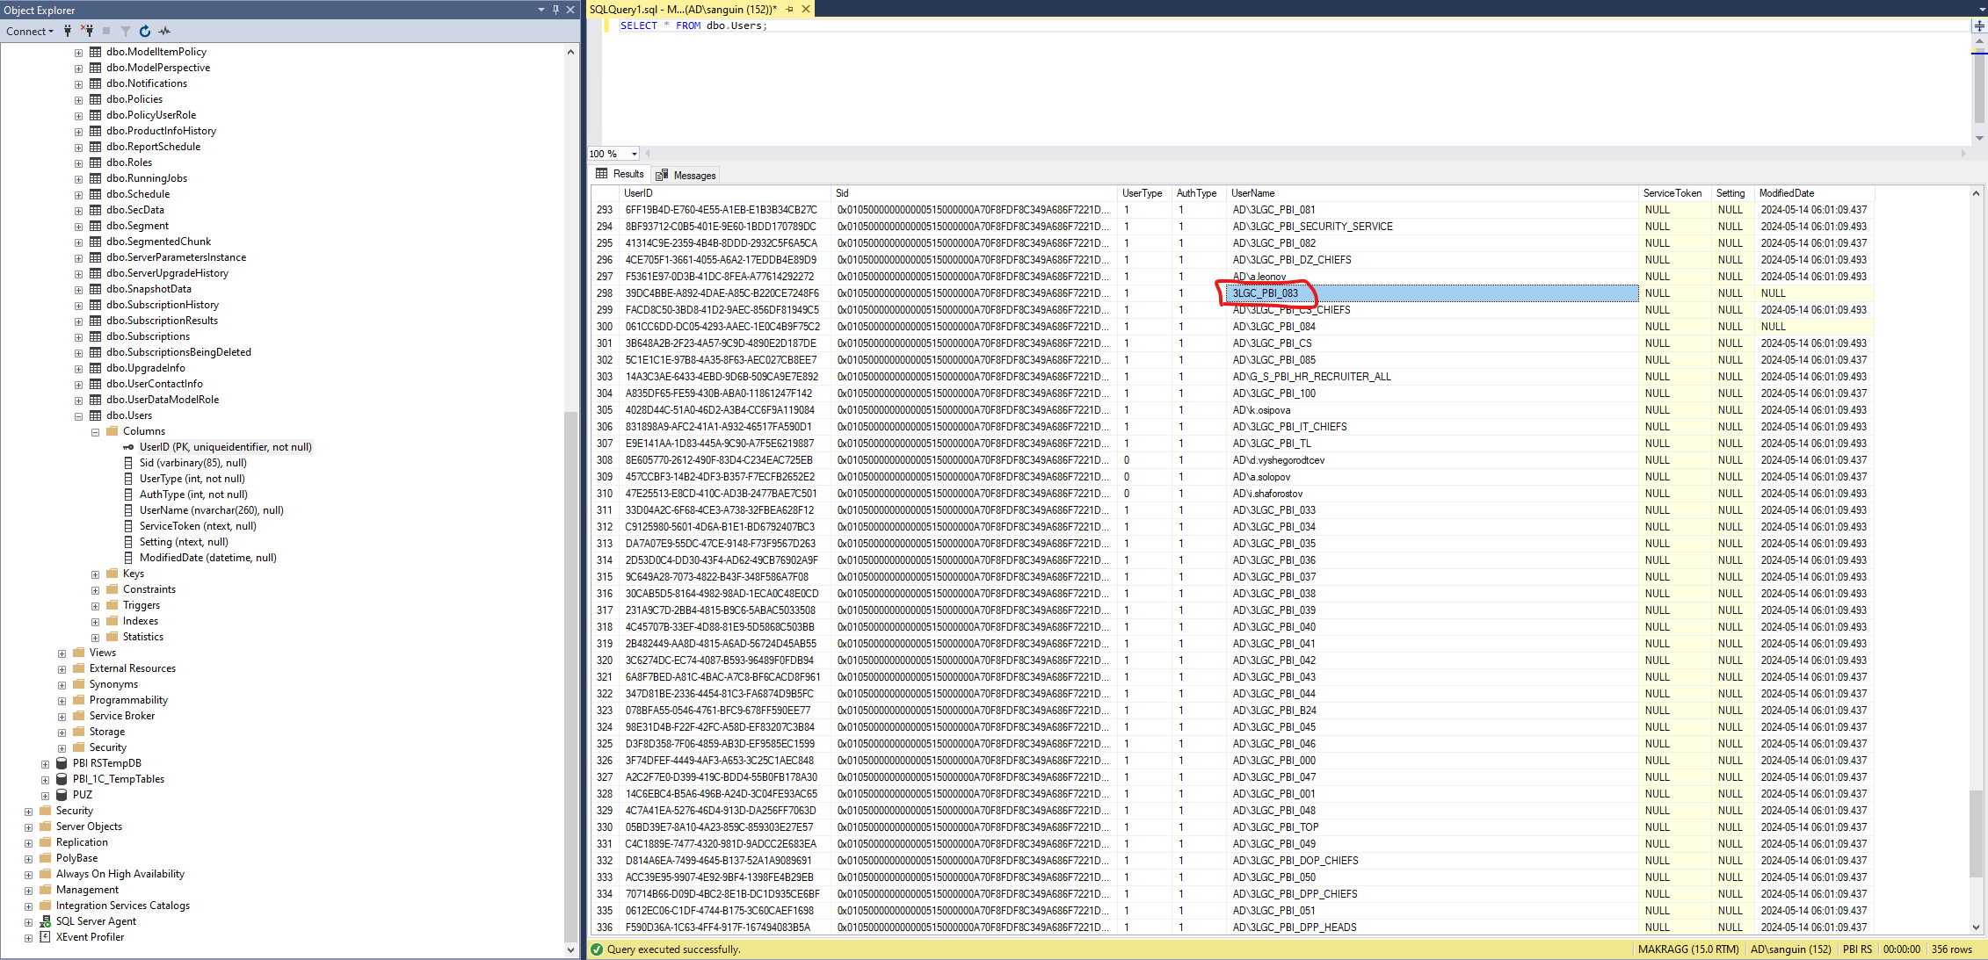This screenshot has width=1988, height=960.
Task: Collapse the dbo.Users table node
Action: 78,415
